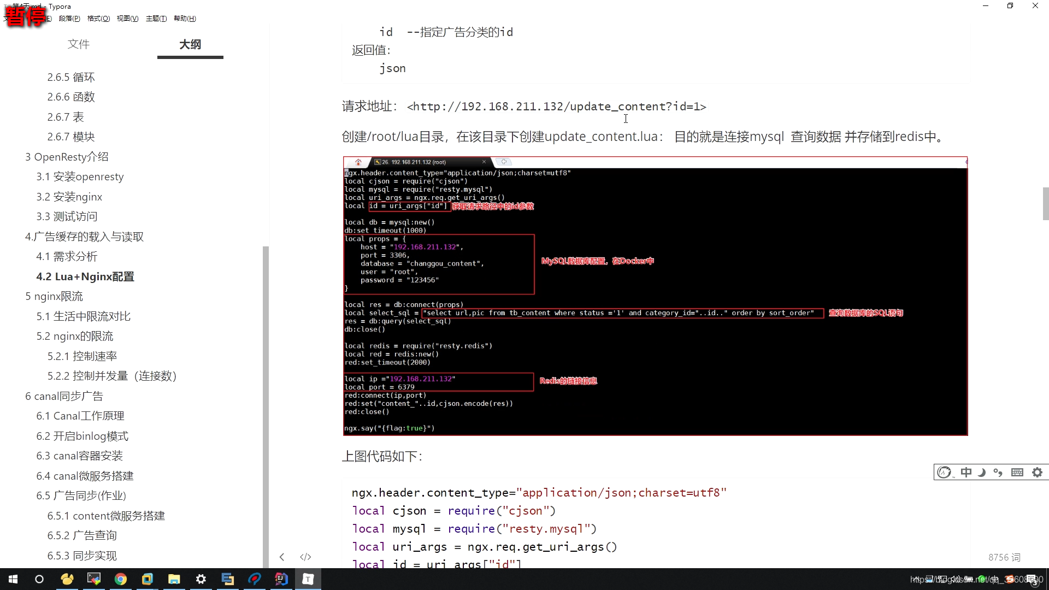Open Windows Settings gear on taskbar
The image size is (1049, 590).
[201, 579]
